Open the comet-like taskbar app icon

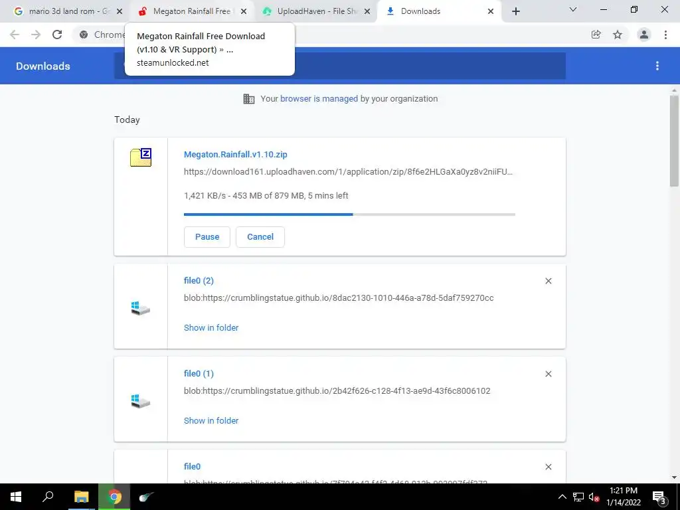(146, 497)
